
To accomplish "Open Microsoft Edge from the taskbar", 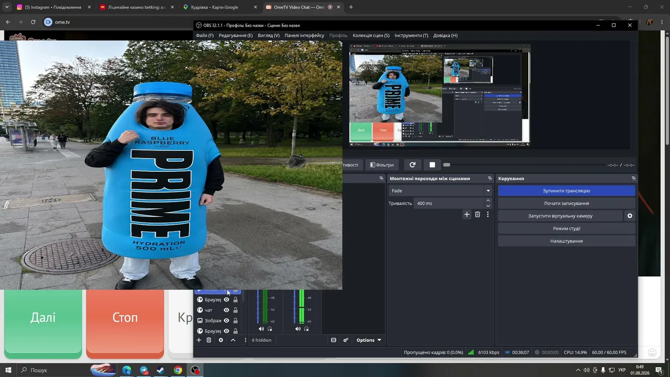I will click(x=127, y=370).
